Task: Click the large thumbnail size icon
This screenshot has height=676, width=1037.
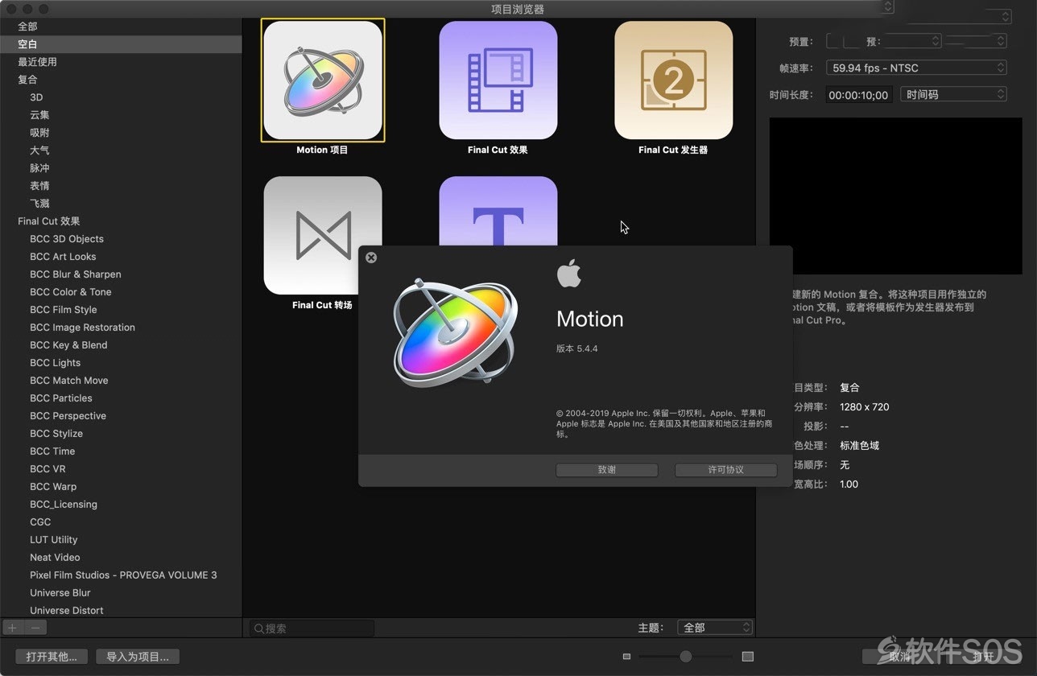Action: [x=747, y=657]
